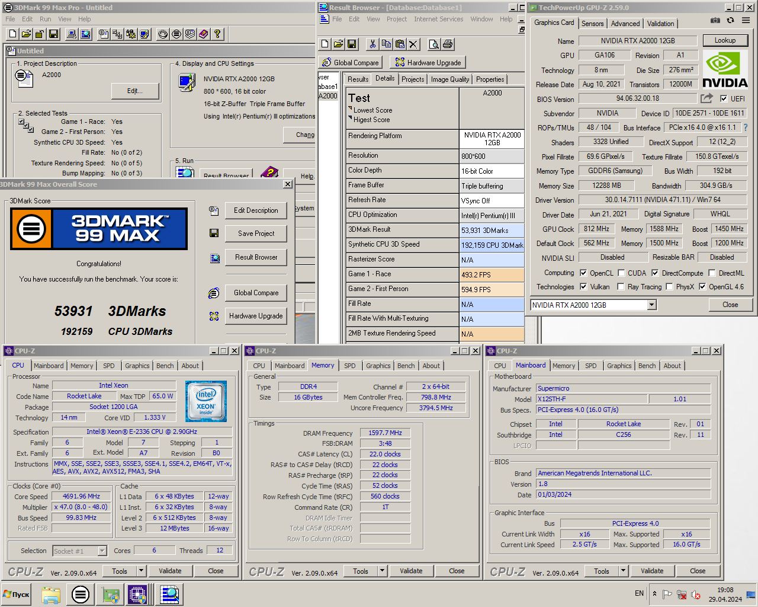Click the Save floppy icon in 3DMark toolbar

pyautogui.click(x=53, y=34)
